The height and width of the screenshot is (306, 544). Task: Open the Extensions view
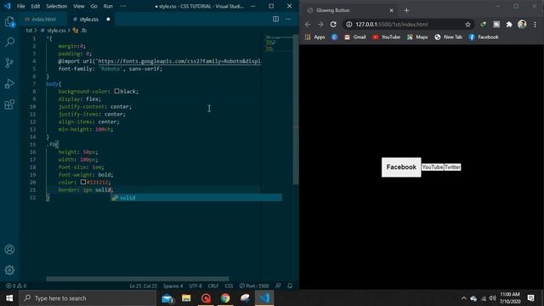[9, 105]
